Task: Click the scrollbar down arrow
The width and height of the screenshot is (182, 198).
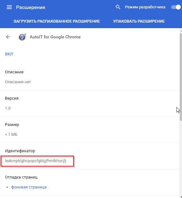Action: tap(181, 197)
